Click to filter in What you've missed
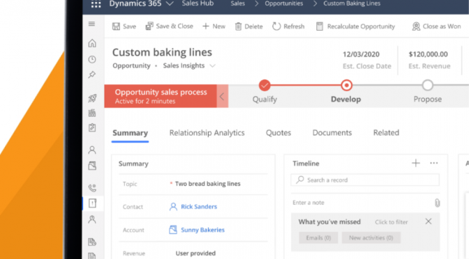The width and height of the screenshot is (469, 259). (392, 222)
